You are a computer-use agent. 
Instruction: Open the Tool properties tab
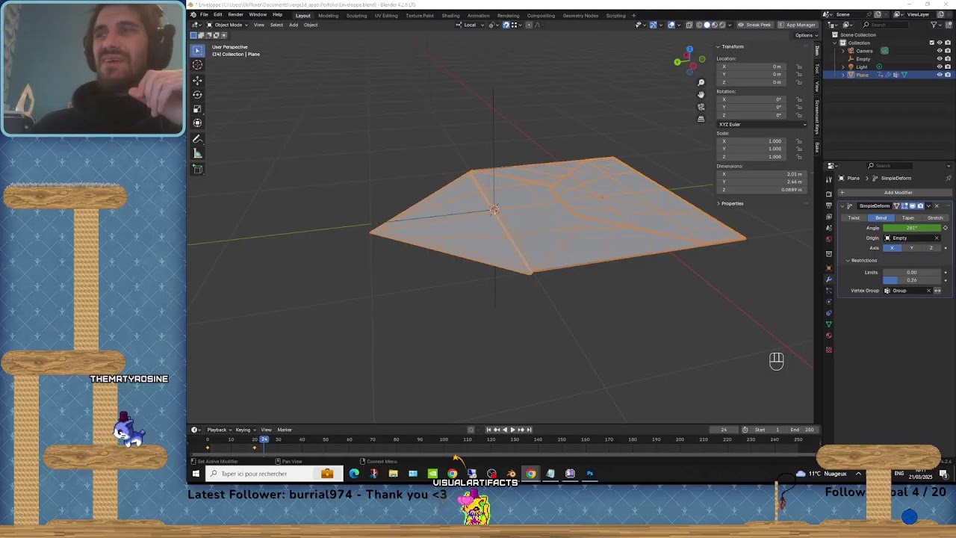(829, 179)
